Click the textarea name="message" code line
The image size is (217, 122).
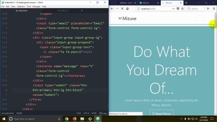tap(65, 66)
